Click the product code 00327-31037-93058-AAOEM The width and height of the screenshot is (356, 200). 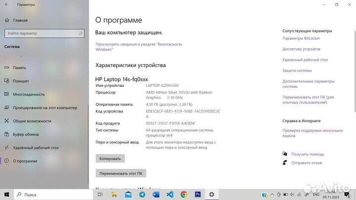(x=170, y=123)
